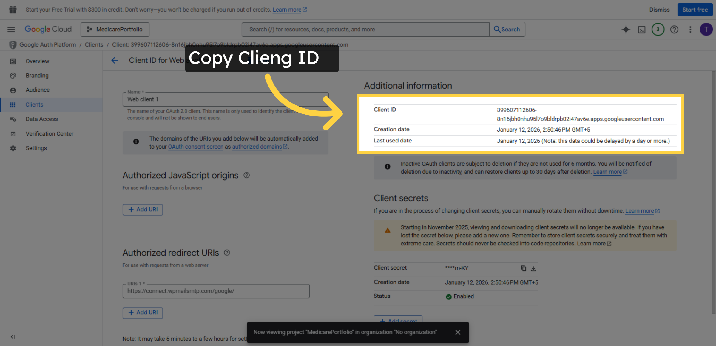Image resolution: width=716 pixels, height=346 pixels.
Task: Add a URI under Authorized JavaScript origins
Action: (x=143, y=210)
